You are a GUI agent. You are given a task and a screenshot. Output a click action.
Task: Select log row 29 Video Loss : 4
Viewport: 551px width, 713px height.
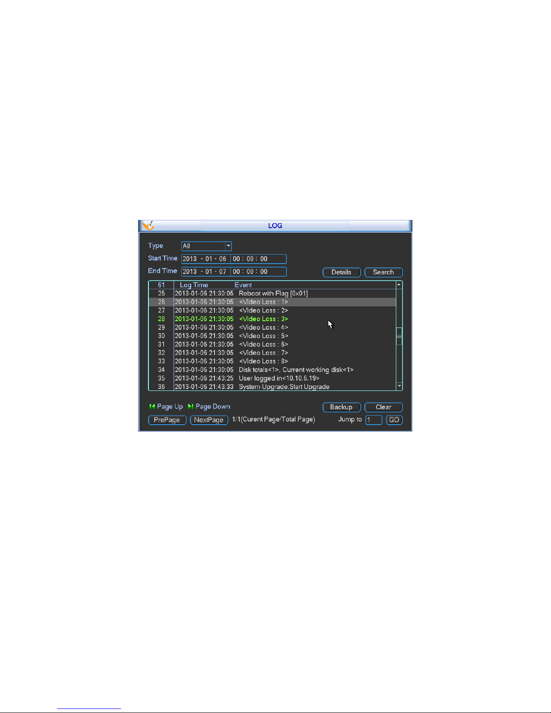pos(272,327)
